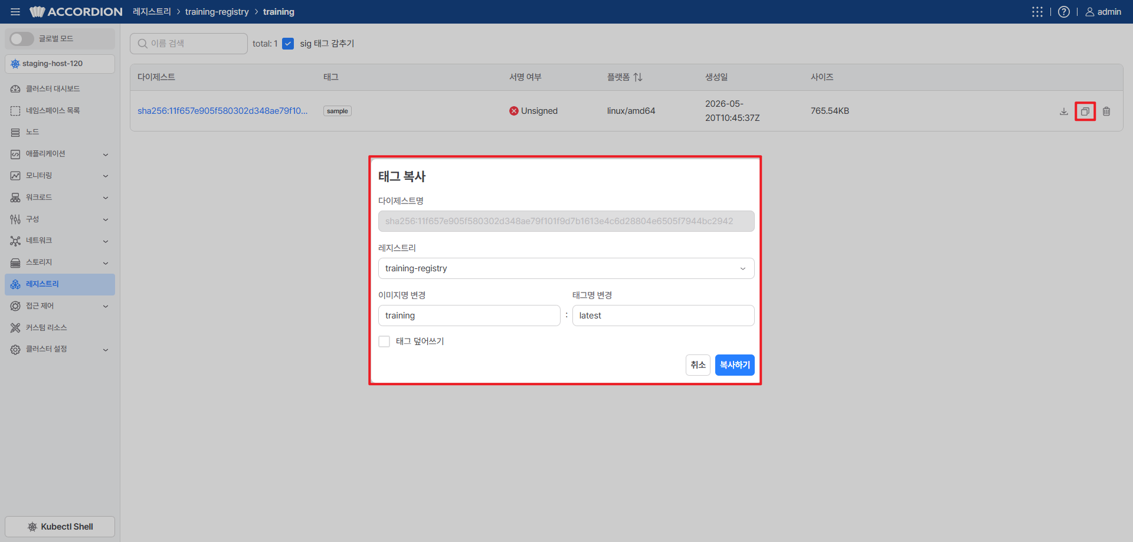
Task: Toggle the global mode switch
Action: tap(21, 39)
